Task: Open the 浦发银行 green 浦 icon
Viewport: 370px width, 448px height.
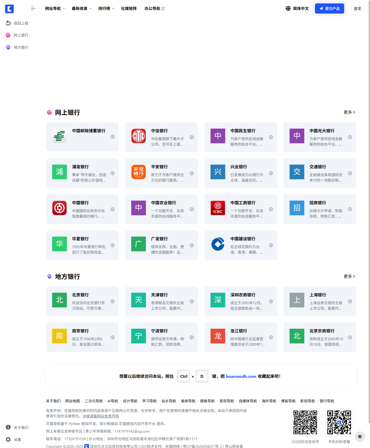Action: [x=59, y=172]
